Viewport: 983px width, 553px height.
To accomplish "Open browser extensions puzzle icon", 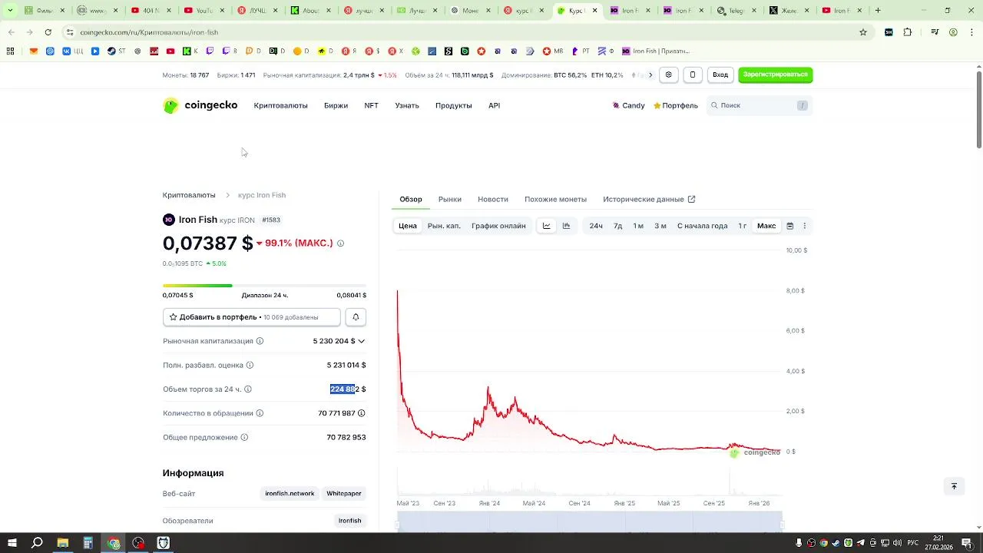I will pos(908,32).
